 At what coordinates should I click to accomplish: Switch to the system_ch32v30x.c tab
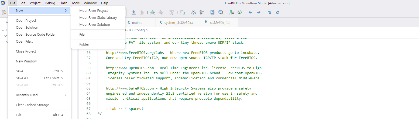(x=178, y=23)
